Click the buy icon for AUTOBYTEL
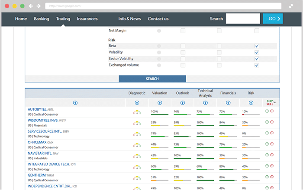Viewport: 303px width, 190px height. coord(267,111)
